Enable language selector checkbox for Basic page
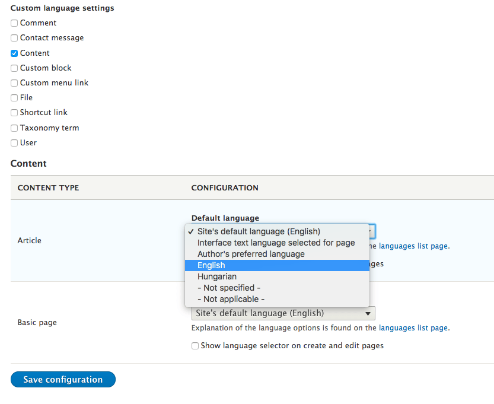Viewport: 494px width, 404px height. [x=195, y=346]
